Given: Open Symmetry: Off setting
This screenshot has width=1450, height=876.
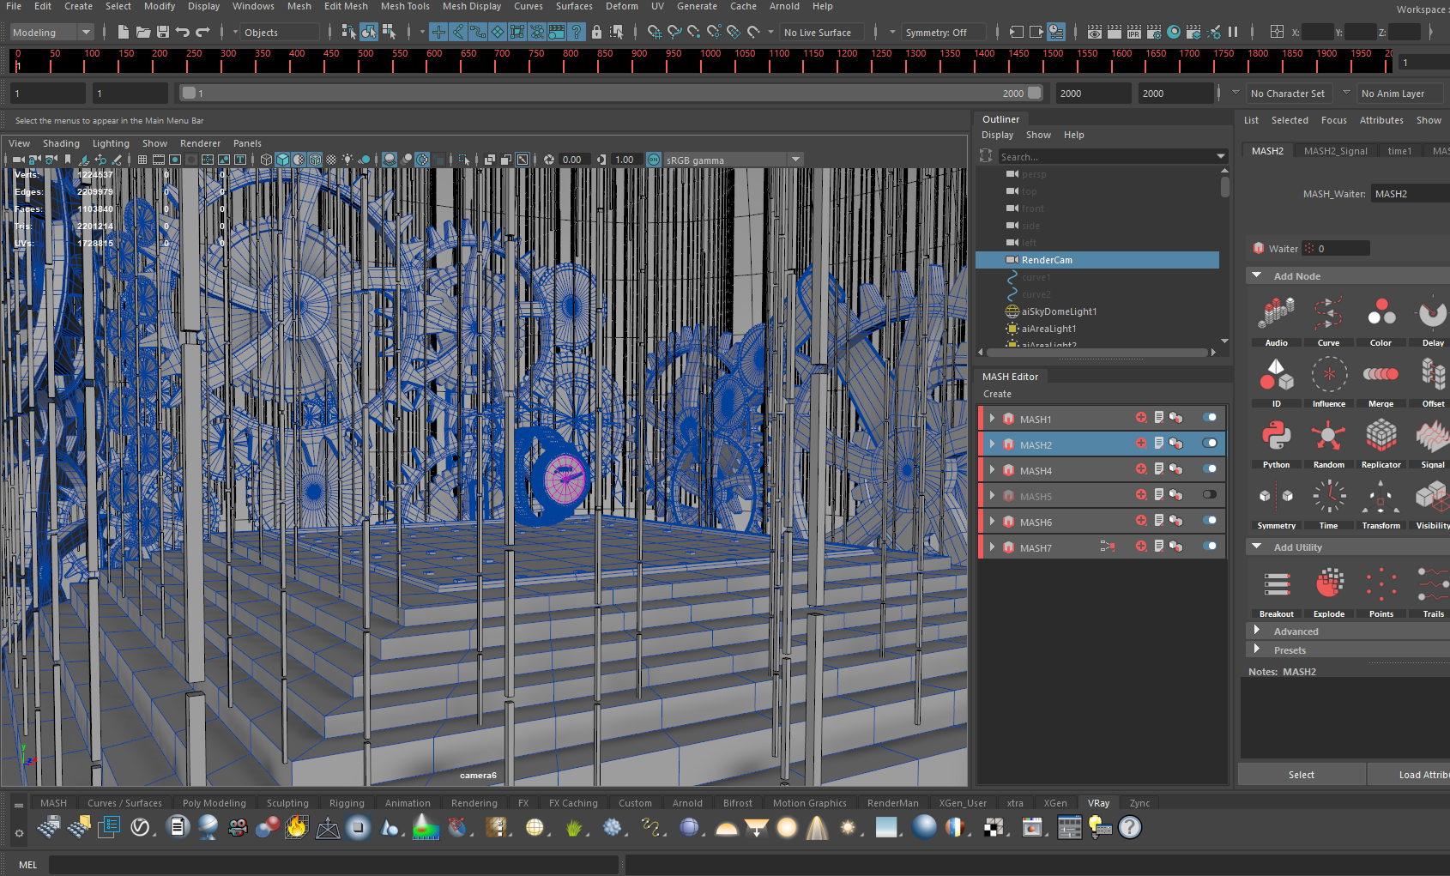Looking at the screenshot, I should tap(943, 33).
